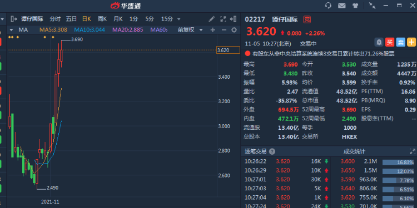Screen dimensions: 417x208
Task: Switch chart to fullscreen view
Action: click(223, 19)
